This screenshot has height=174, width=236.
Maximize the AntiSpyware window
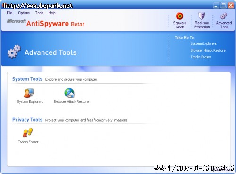223,5
